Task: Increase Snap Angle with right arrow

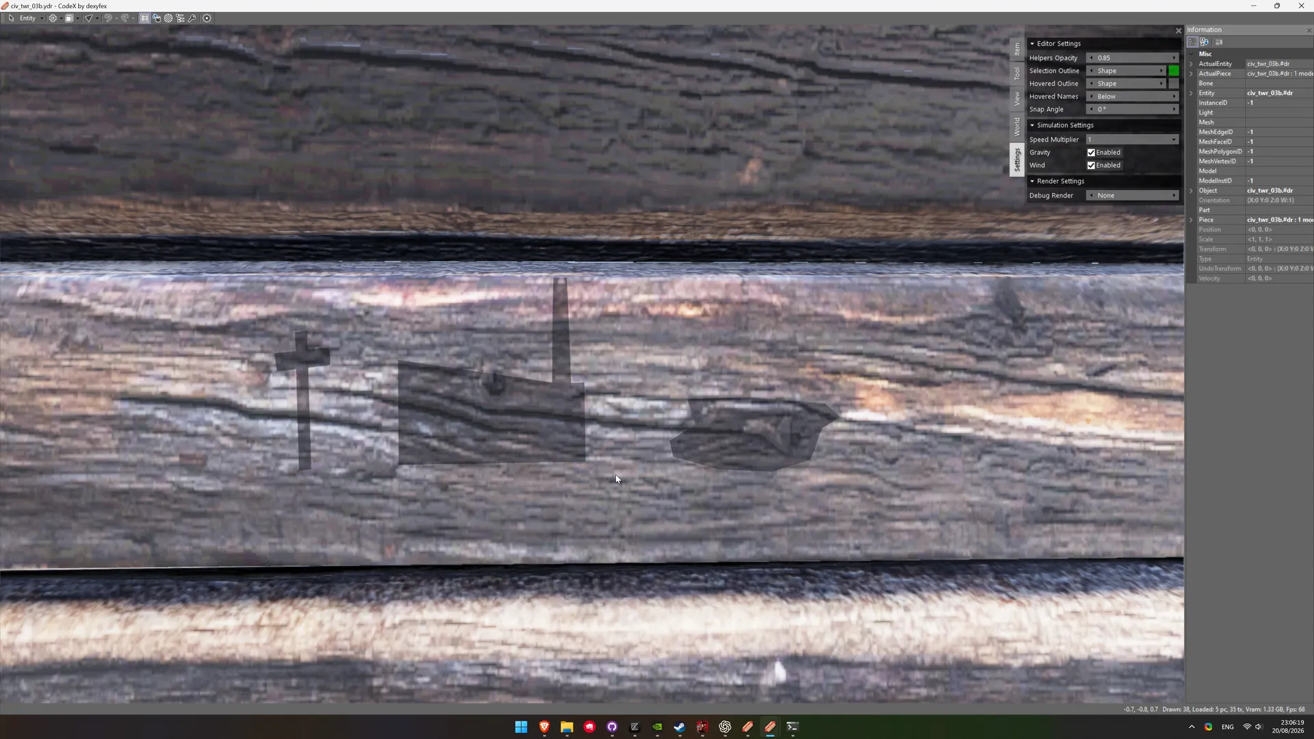Action: 1174,109
